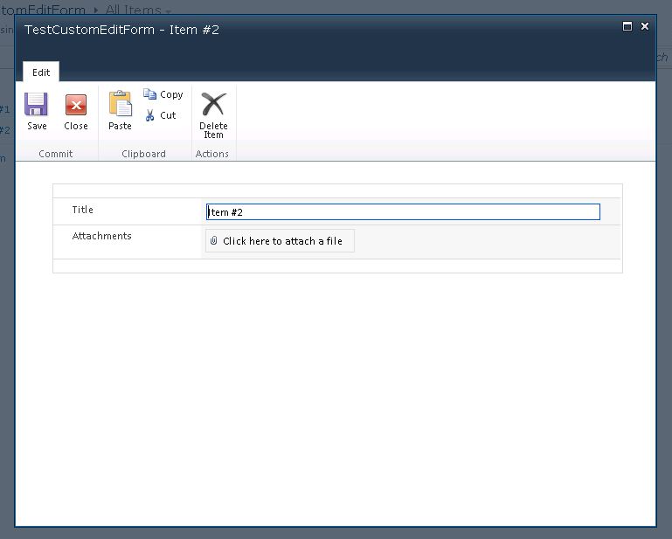Click the Save floppy disk icon
The image size is (672, 539).
37,105
